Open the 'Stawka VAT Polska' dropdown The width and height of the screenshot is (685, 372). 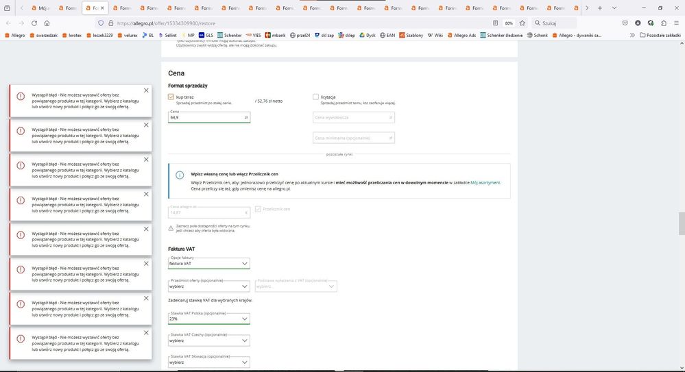[209, 319]
